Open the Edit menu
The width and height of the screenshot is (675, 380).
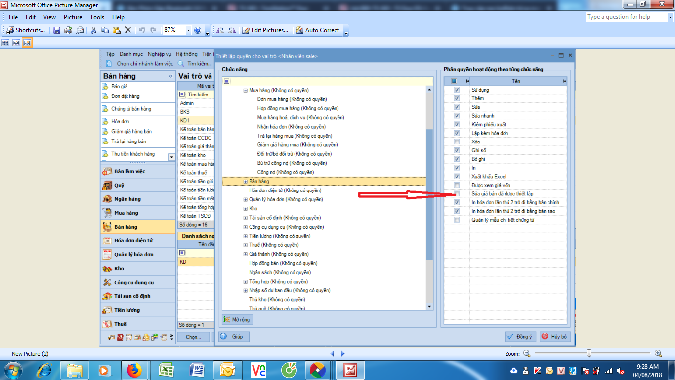coord(31,17)
